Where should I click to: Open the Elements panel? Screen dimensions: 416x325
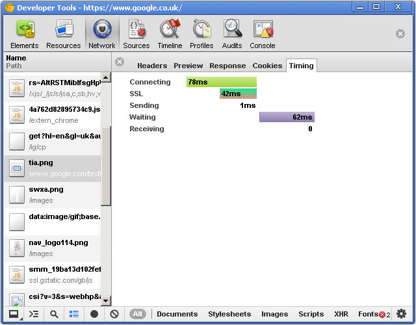click(25, 34)
